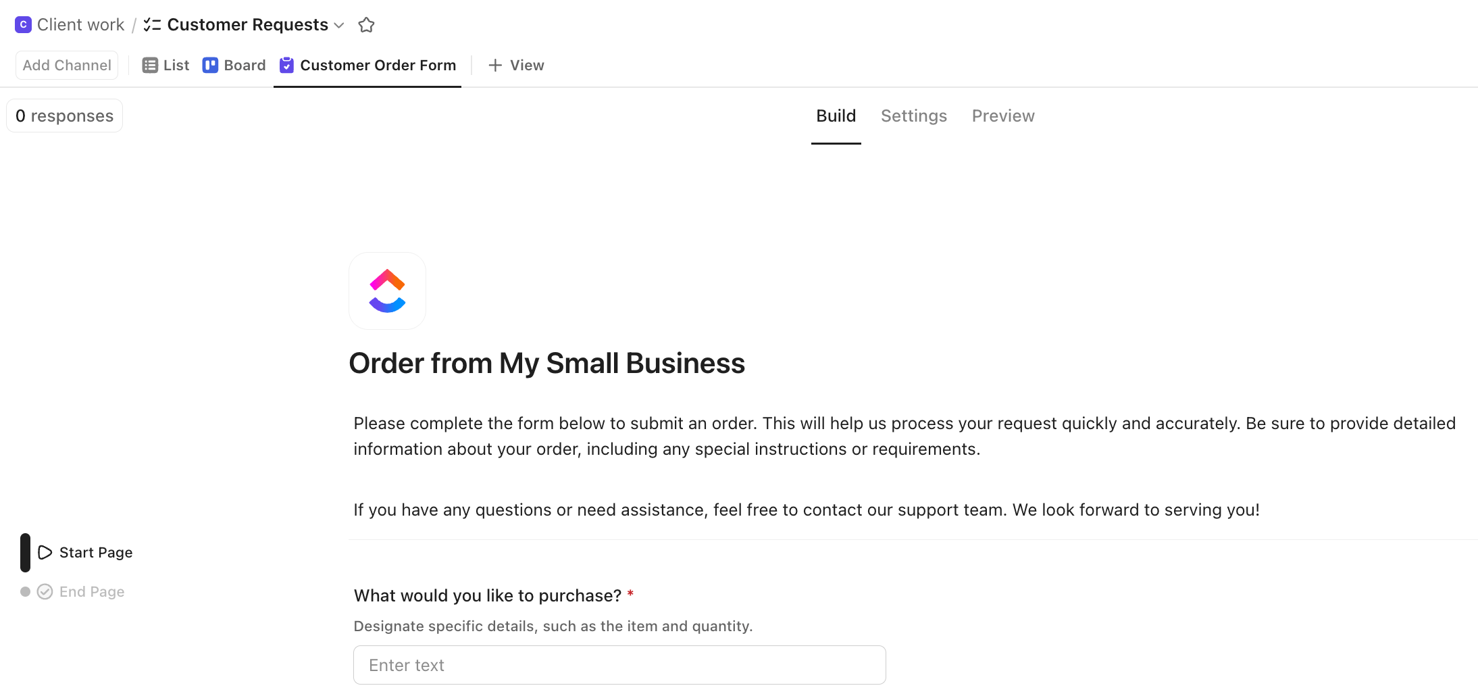Star the Customer Requests view
The width and height of the screenshot is (1478, 692).
pyautogui.click(x=367, y=25)
